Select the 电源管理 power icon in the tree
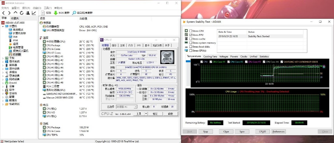Viewport: 334px width, 143px height. pyautogui.click(x=10, y=47)
